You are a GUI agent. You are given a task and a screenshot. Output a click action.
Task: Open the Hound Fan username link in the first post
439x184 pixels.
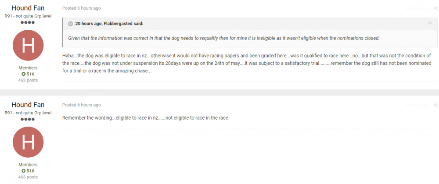[x=28, y=8]
